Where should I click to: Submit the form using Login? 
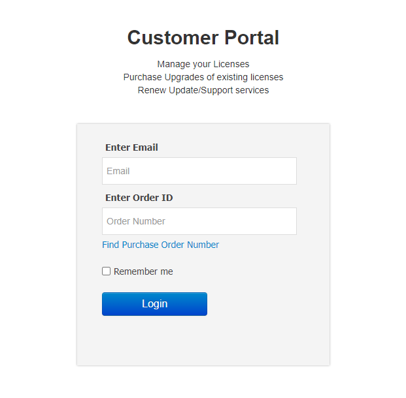154,304
